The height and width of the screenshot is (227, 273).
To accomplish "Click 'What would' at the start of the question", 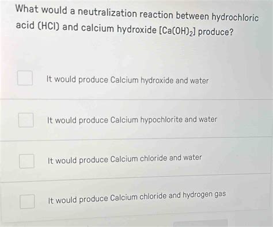I will click(x=41, y=9).
